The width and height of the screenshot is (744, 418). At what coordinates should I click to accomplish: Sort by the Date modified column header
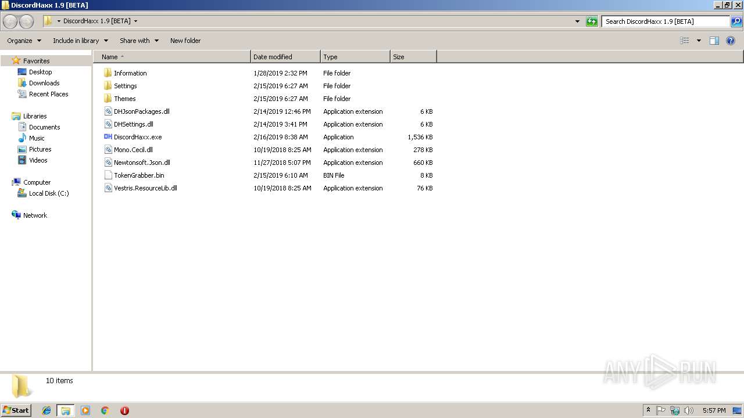coord(285,57)
